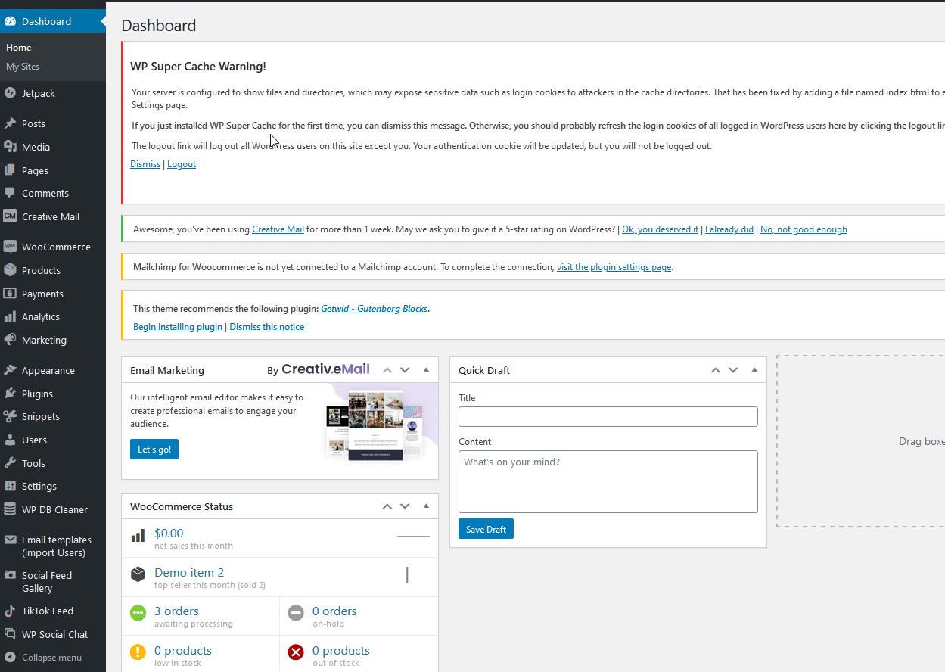945x672 pixels.
Task: Click the Plugins plug icon
Action: point(10,394)
